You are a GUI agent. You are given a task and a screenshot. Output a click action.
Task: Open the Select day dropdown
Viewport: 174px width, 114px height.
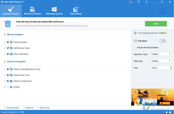[x=162, y=61]
